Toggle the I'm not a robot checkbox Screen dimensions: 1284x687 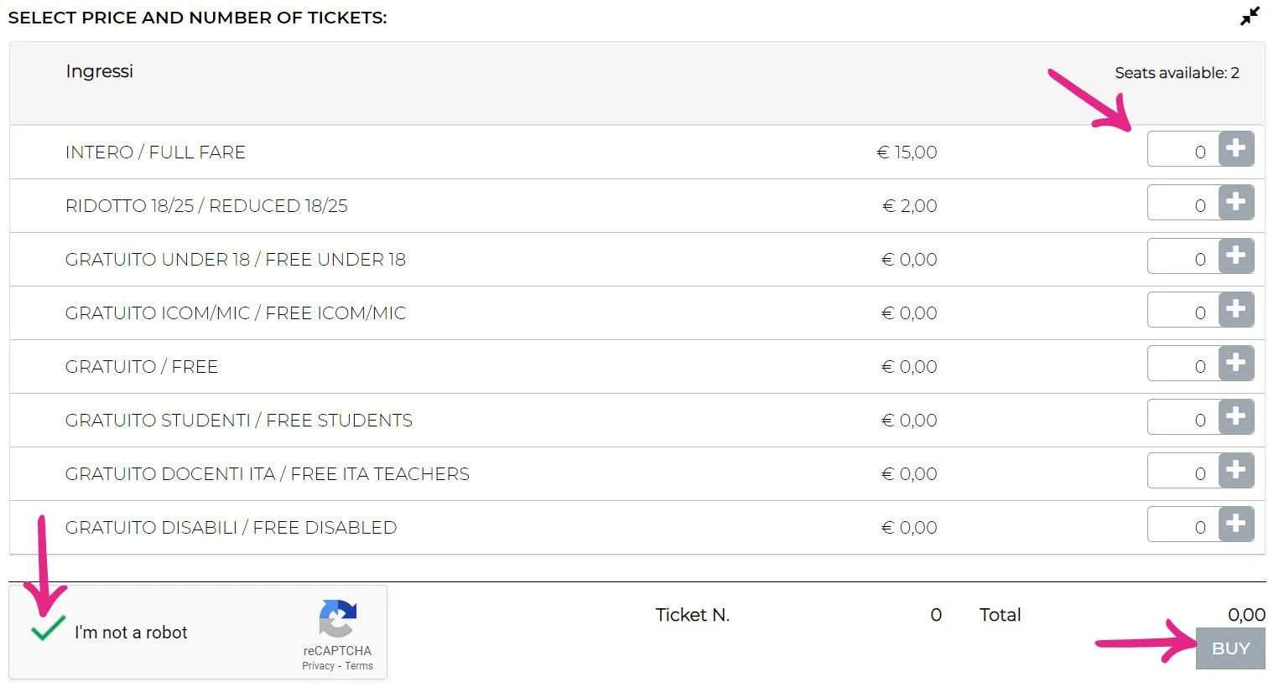(48, 628)
